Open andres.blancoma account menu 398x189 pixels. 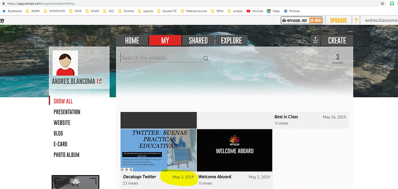[x=381, y=21]
